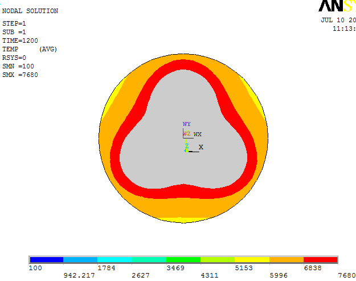Click the TEMP label

10,49
